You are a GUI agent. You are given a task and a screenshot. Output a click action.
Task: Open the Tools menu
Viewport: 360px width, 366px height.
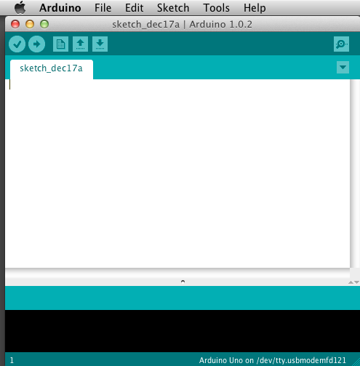[x=216, y=8]
